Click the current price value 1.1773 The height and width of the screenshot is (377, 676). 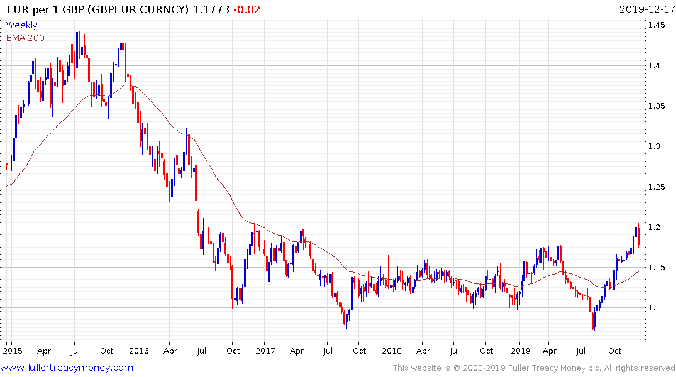(211, 9)
